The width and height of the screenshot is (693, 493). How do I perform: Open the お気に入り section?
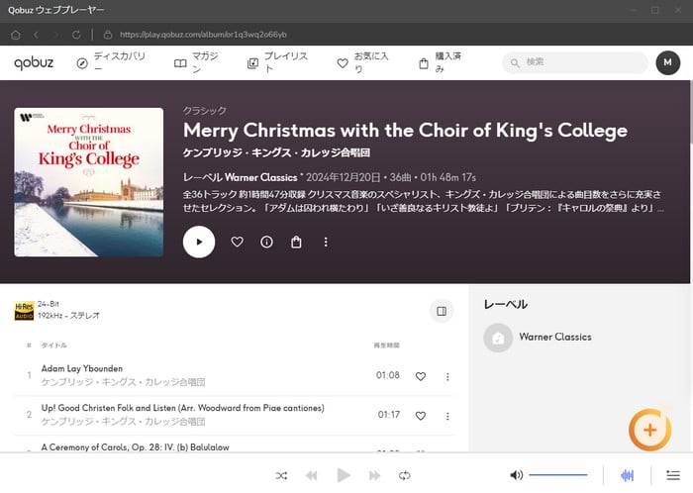pyautogui.click(x=363, y=62)
